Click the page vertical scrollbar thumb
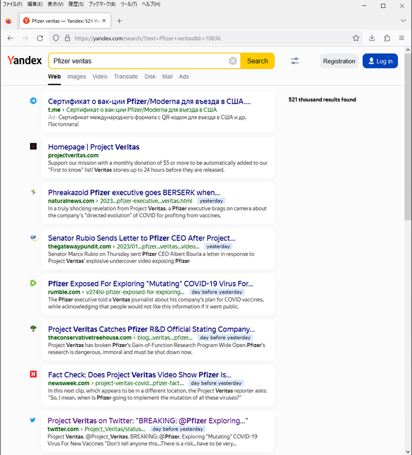 (x=408, y=136)
